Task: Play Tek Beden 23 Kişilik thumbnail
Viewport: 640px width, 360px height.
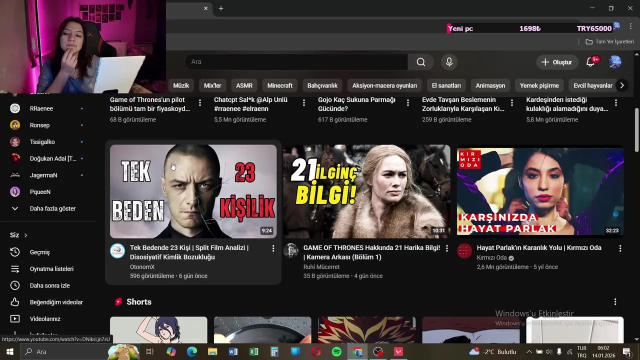Action: (193, 191)
